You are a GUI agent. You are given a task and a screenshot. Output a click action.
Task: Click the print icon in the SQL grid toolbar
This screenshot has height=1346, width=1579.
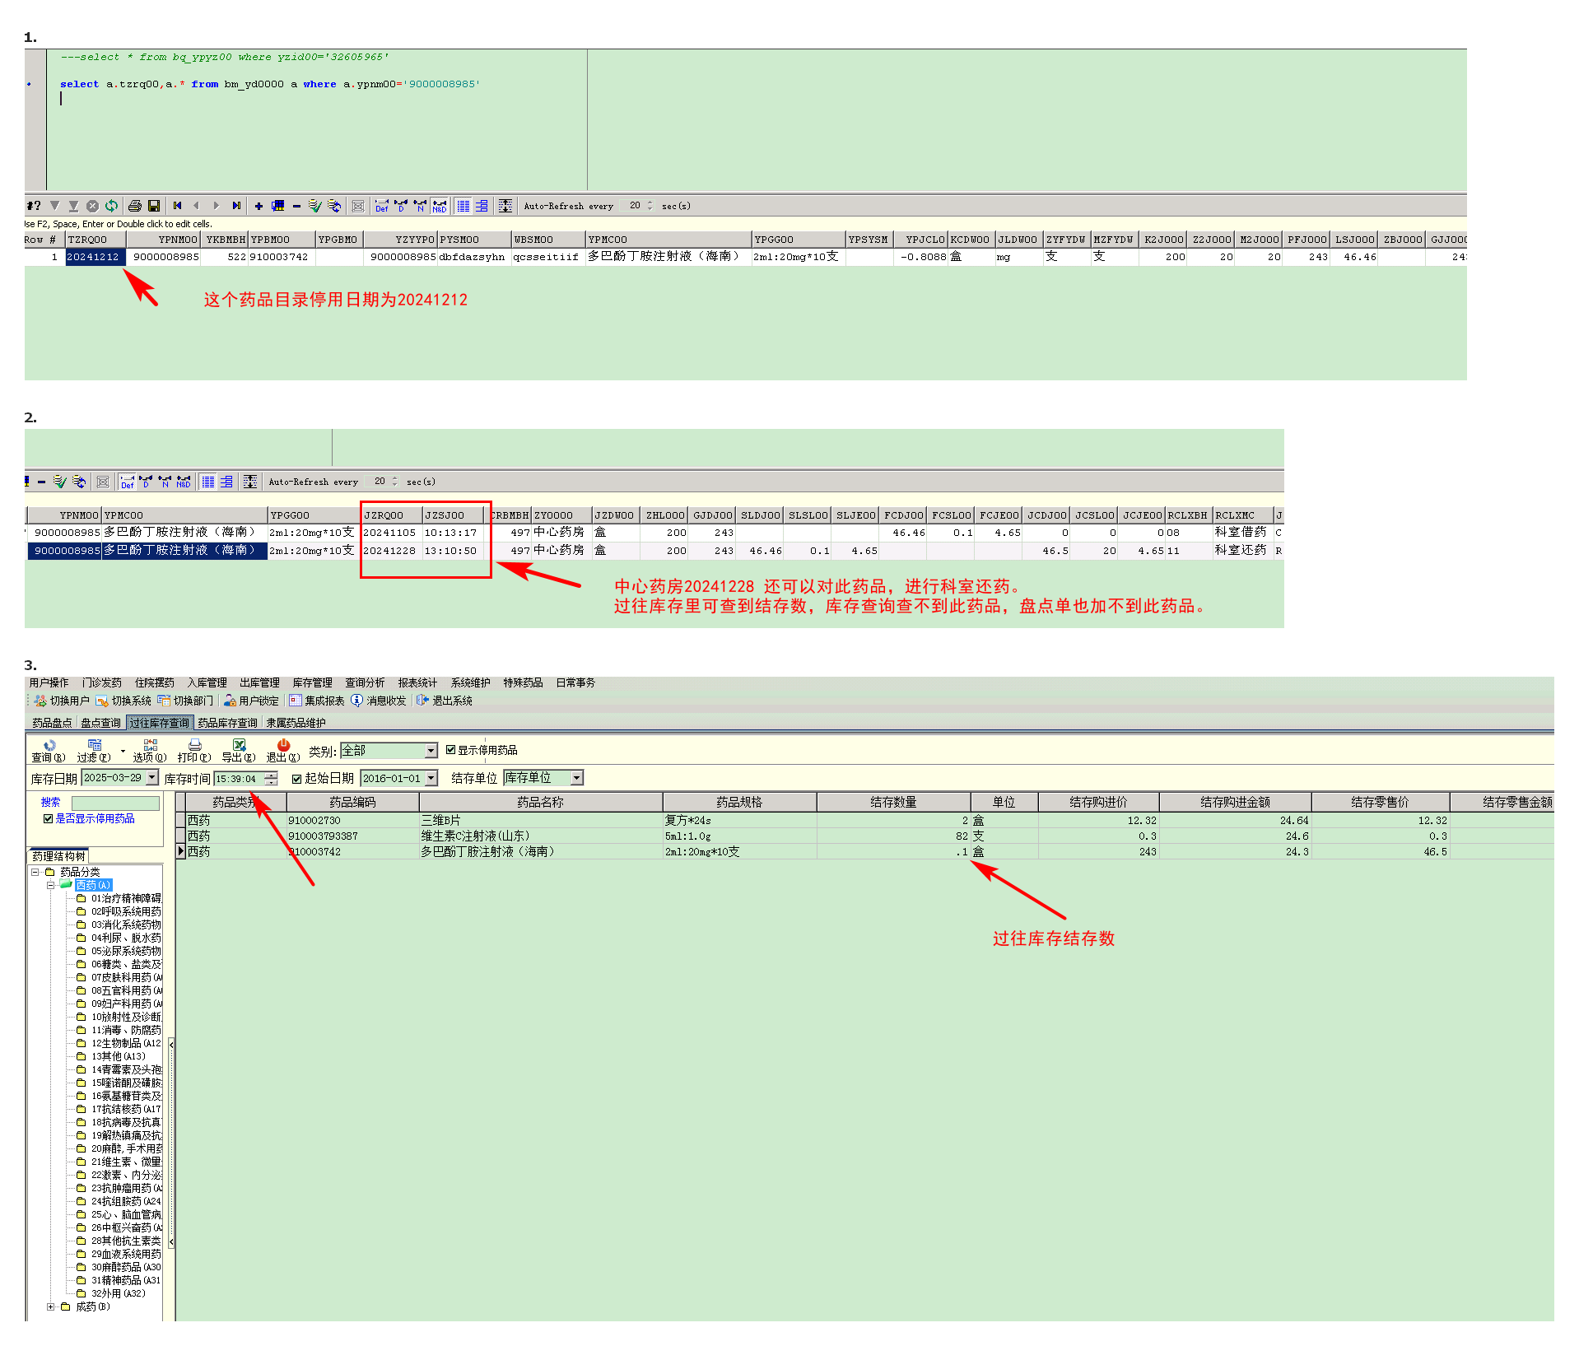tap(135, 206)
